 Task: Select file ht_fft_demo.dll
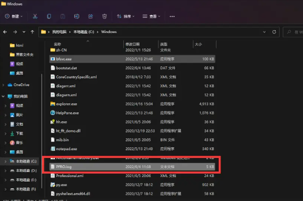coord(132,131)
